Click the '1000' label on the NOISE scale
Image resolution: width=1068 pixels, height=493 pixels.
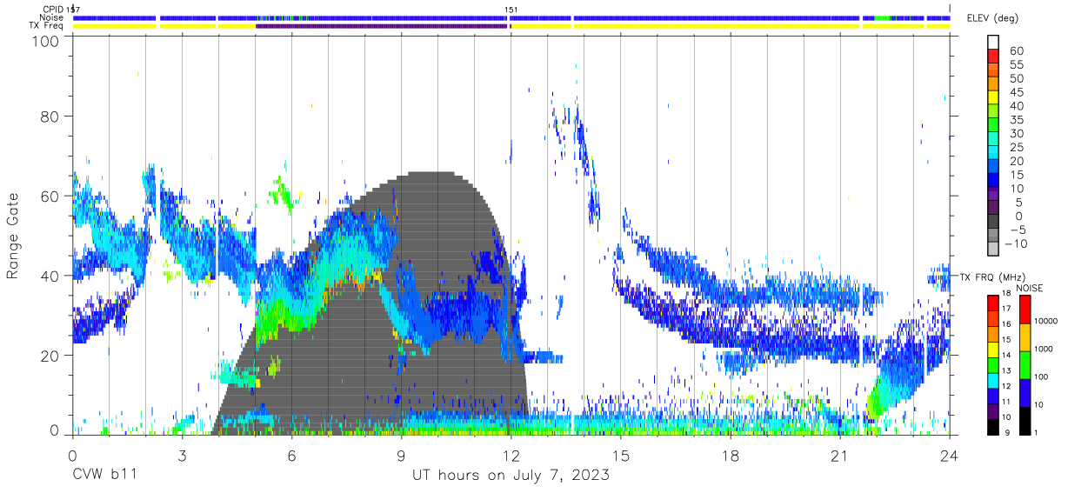[1044, 350]
